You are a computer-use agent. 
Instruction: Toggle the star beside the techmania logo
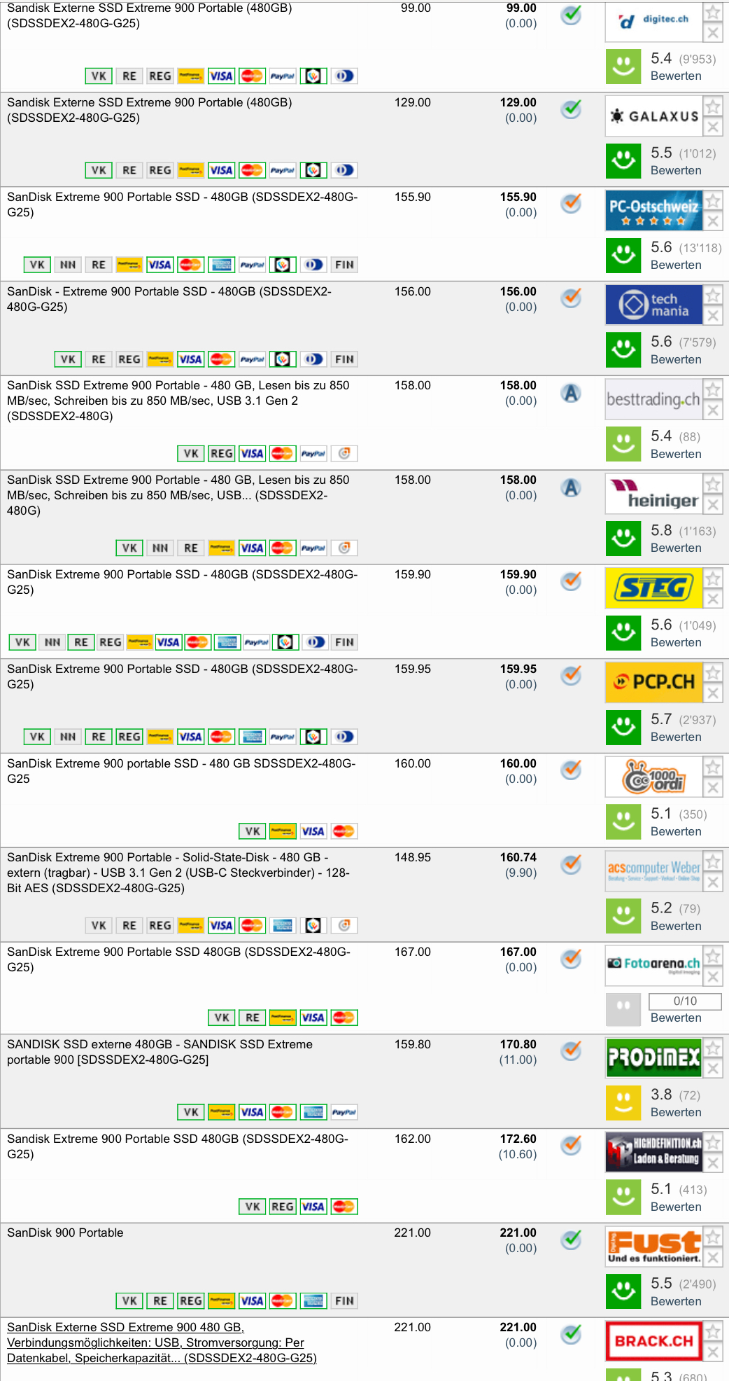[712, 296]
